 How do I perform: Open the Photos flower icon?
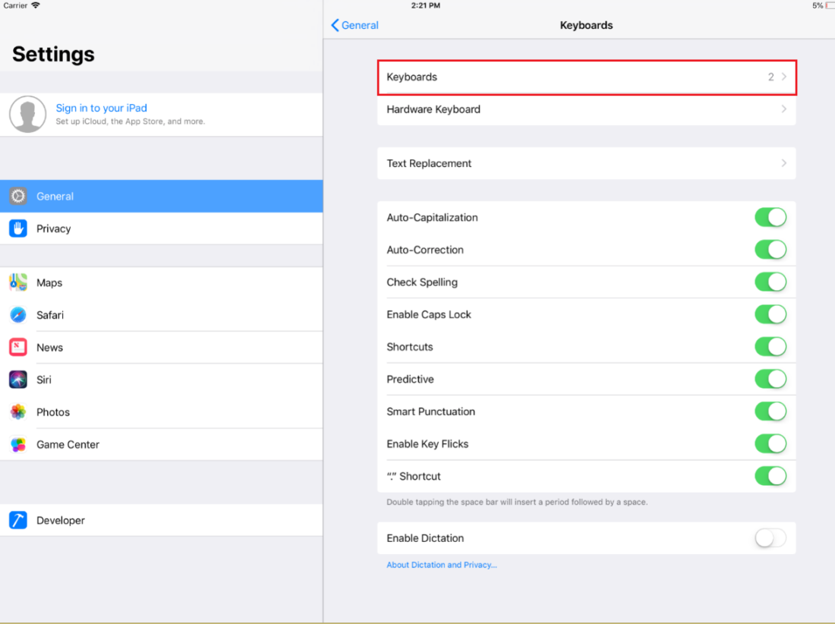coord(17,411)
